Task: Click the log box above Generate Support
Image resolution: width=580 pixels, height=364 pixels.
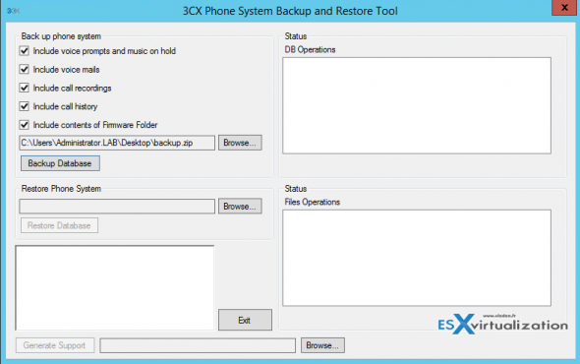Action: point(115,287)
